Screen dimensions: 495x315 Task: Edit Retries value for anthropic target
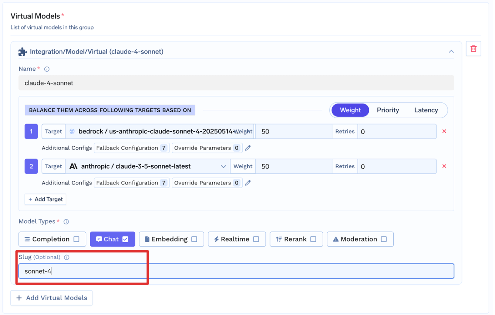[x=397, y=166]
